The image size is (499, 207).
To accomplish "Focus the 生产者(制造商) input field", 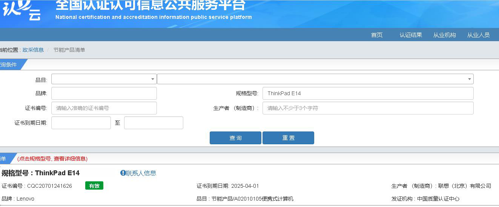I will (368, 108).
